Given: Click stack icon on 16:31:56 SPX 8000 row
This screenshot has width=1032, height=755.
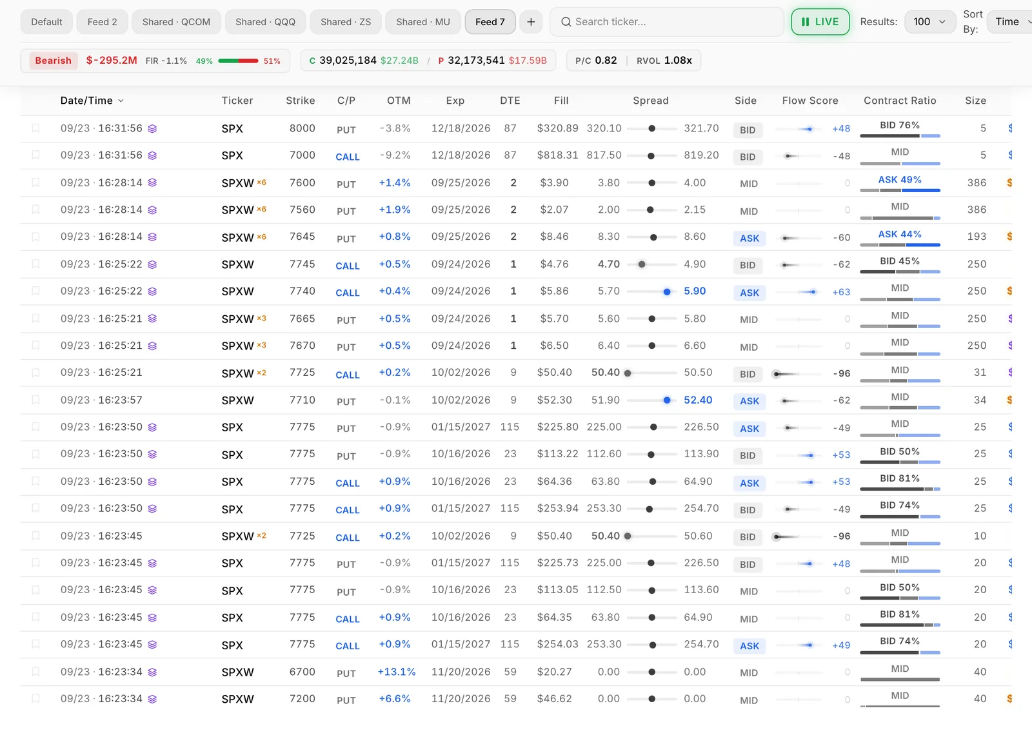Looking at the screenshot, I should tap(152, 129).
